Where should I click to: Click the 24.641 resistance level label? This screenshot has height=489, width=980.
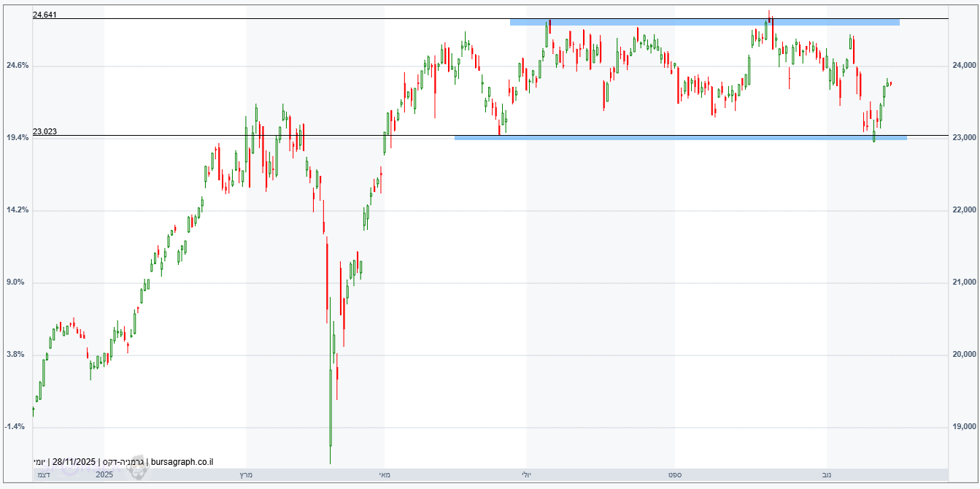pyautogui.click(x=45, y=14)
